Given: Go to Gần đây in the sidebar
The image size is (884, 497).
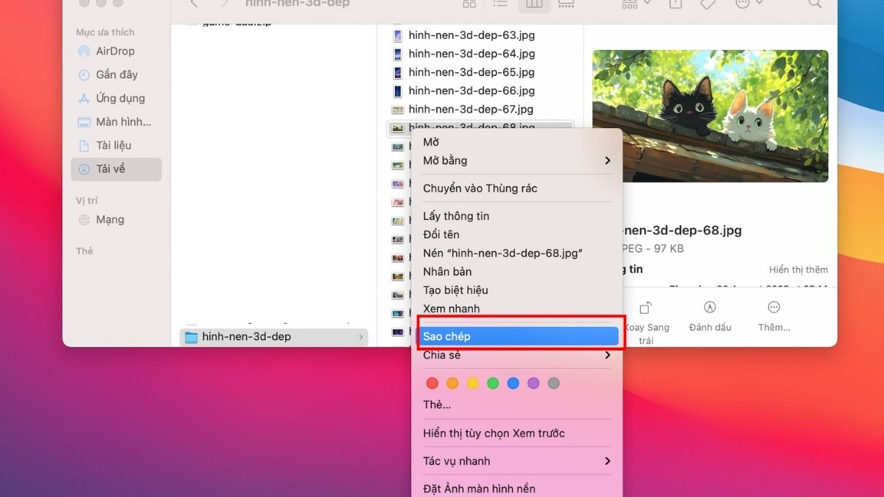Looking at the screenshot, I should tap(116, 75).
